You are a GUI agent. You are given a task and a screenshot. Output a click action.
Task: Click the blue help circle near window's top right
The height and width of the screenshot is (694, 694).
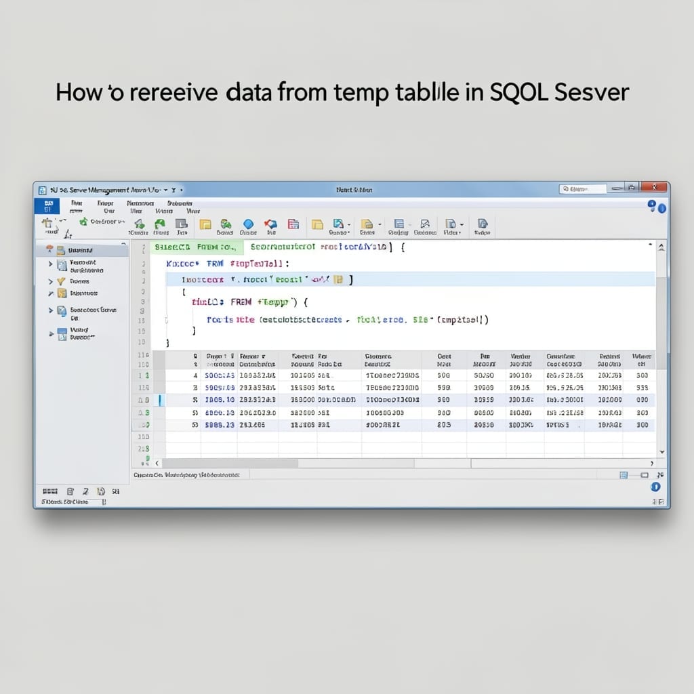tap(661, 209)
